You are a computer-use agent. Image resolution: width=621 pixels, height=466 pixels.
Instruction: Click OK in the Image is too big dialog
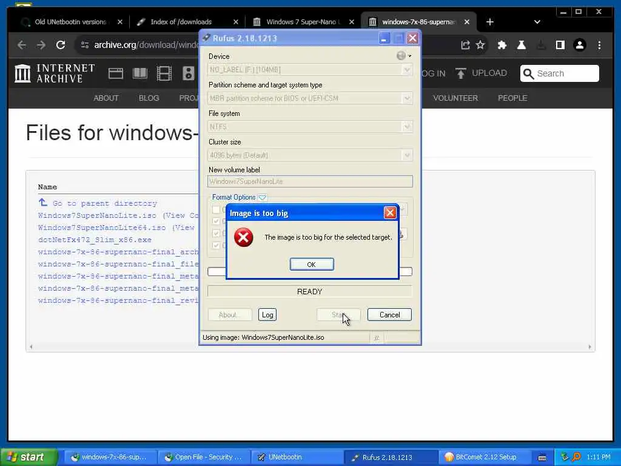pyautogui.click(x=312, y=265)
